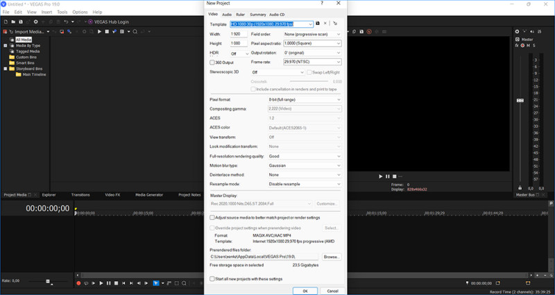Screen dimensions: 555x295
Task: Select the Envelope edit tool
Action: [x=169, y=283]
